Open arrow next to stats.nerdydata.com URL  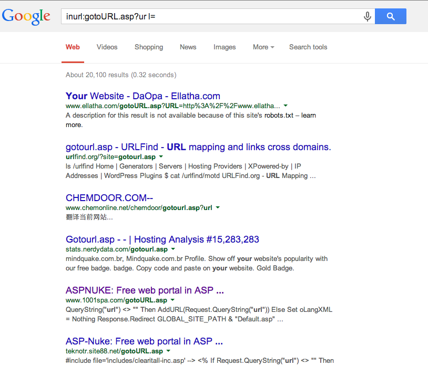click(173, 249)
